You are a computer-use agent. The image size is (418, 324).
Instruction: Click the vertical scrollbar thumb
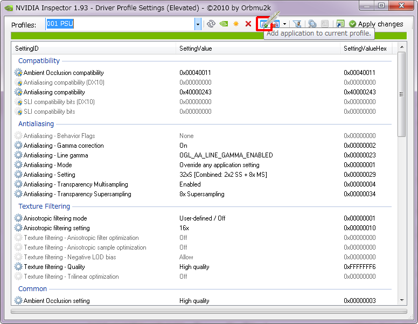coord(402,94)
